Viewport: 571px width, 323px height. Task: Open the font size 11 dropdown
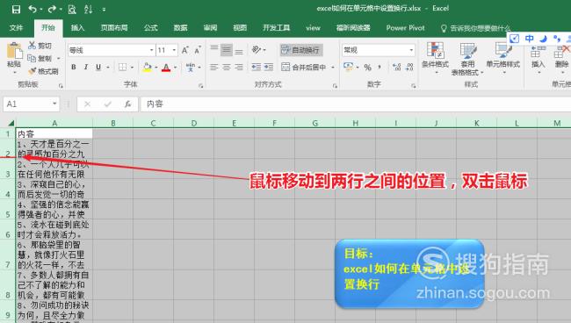[x=174, y=50]
